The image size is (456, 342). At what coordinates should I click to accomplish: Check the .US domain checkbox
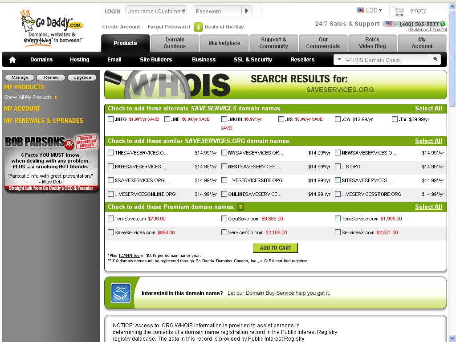click(281, 119)
